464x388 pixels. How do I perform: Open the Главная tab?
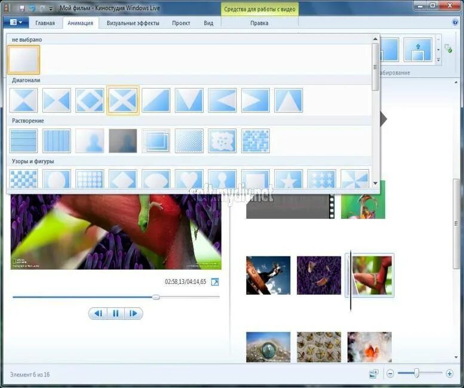pos(45,23)
